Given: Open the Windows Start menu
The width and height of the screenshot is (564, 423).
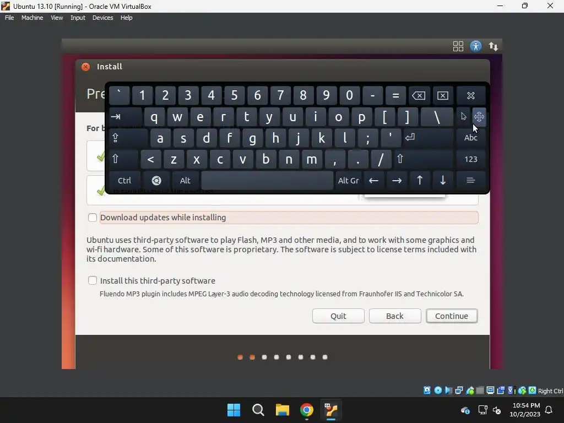Looking at the screenshot, I should (234, 410).
